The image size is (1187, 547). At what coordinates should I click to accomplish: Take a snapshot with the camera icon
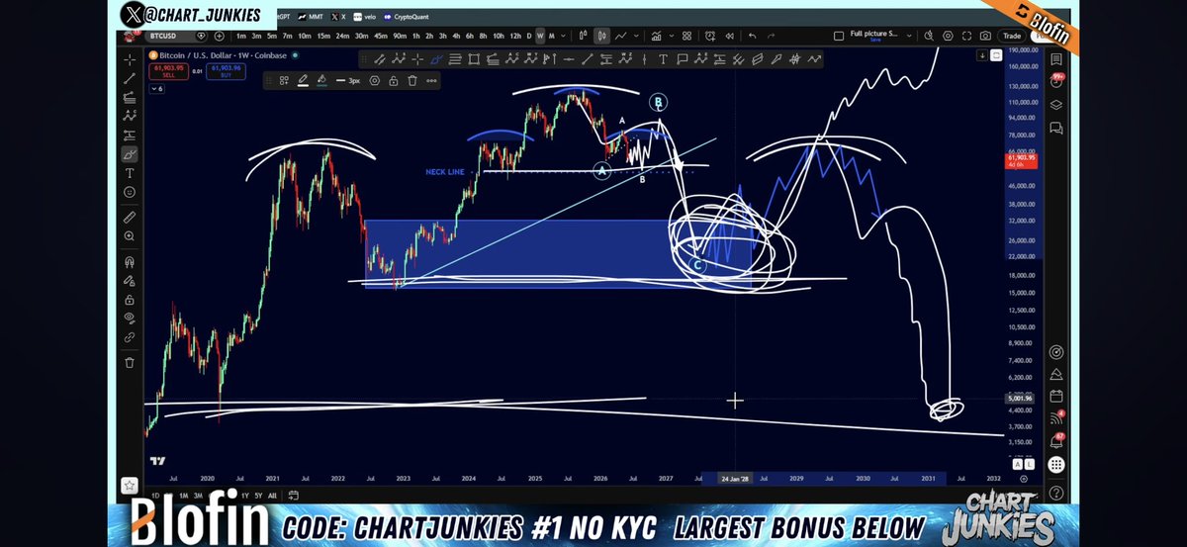click(985, 36)
